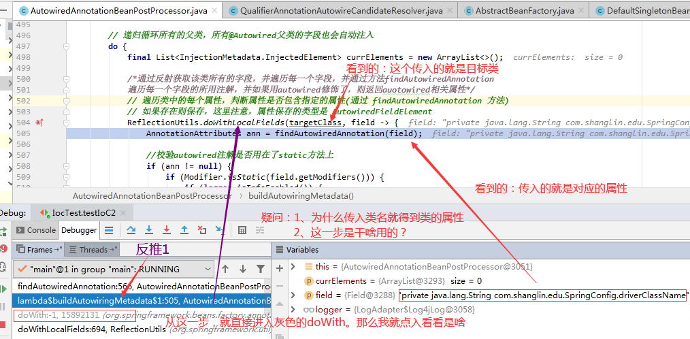Click the Variables panel header icon

279,250
